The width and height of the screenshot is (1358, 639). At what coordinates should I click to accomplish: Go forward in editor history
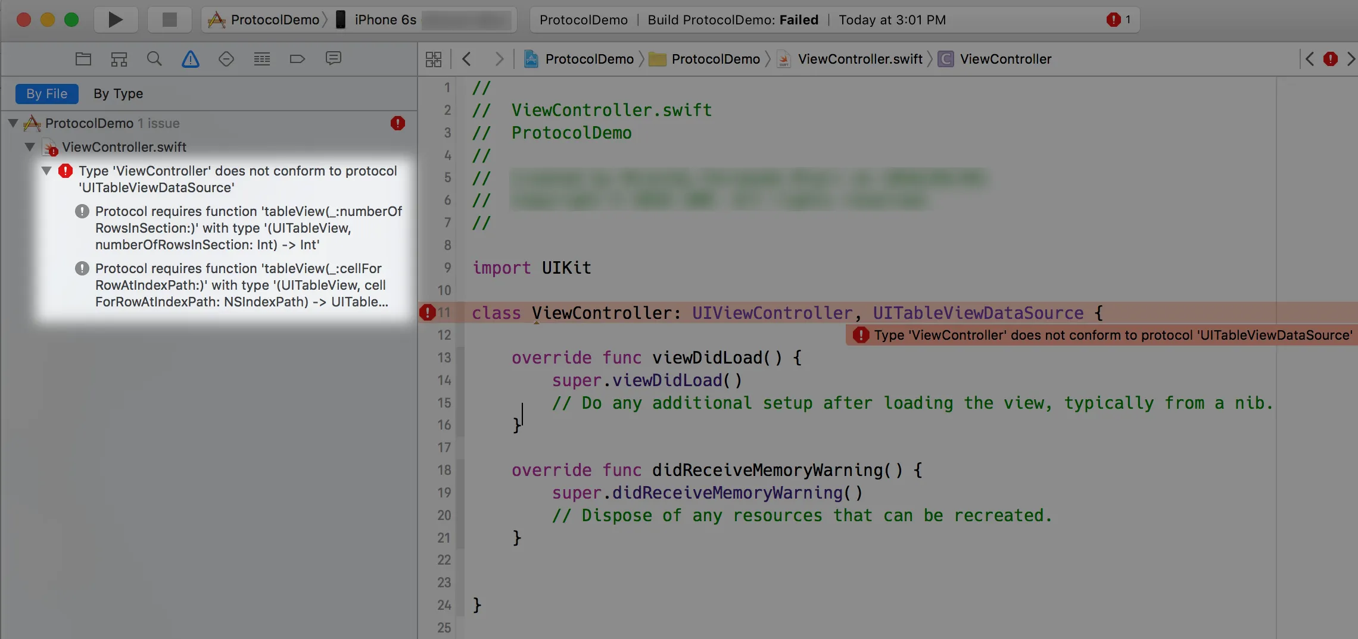[499, 59]
